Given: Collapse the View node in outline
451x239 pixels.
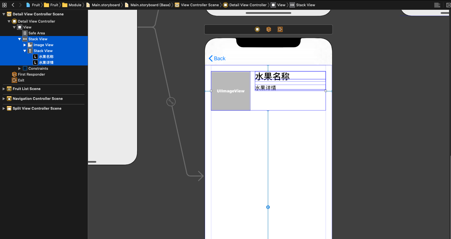Looking at the screenshot, I should (x=14, y=27).
